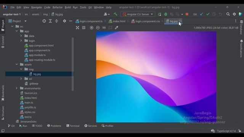Toggle the Bookmarks side panel
The width and height of the screenshot is (244, 137).
[x=3, y=93]
